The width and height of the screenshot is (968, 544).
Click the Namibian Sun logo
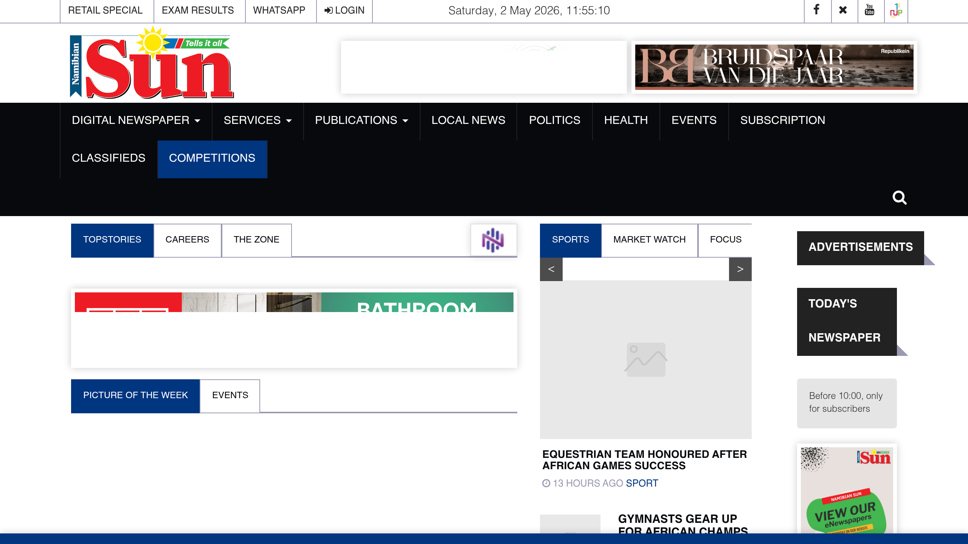152,62
